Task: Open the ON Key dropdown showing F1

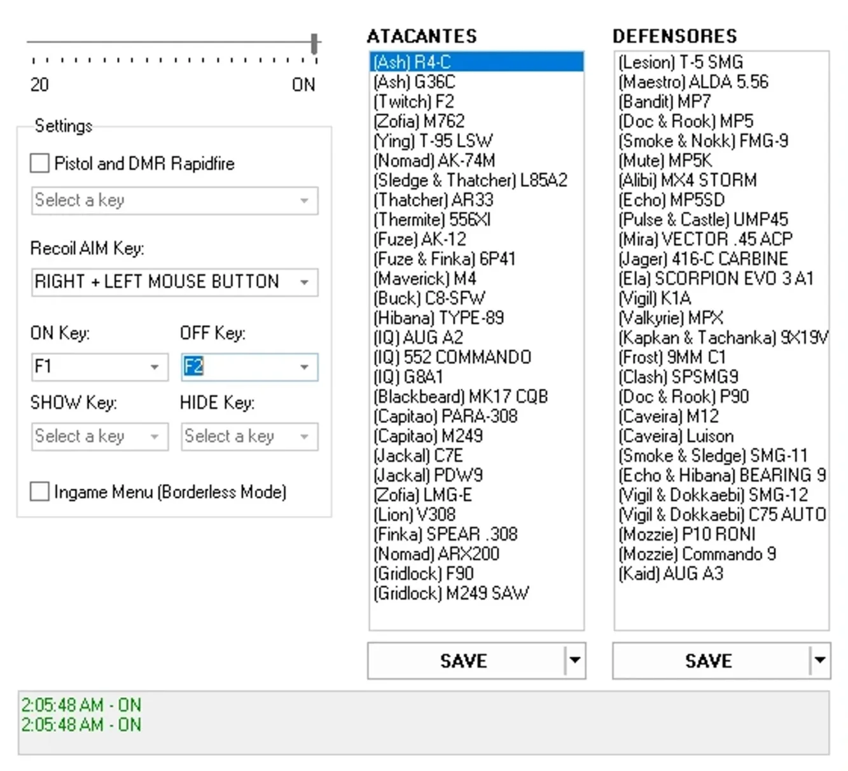Action: tap(100, 367)
